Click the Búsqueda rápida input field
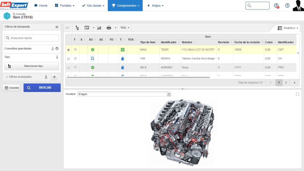The image size is (304, 171). (31, 38)
